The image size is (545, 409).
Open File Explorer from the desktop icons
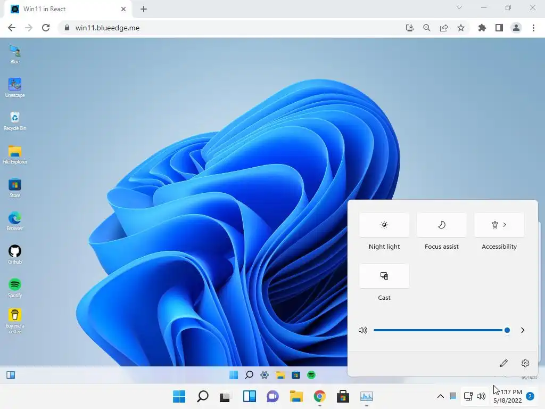coord(14,154)
